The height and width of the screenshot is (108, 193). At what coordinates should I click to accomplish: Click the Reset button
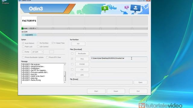tap(116, 91)
